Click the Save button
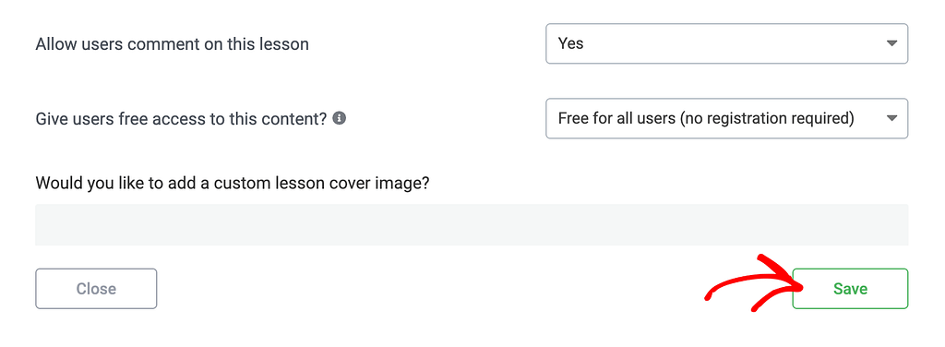The image size is (945, 347). (x=850, y=289)
